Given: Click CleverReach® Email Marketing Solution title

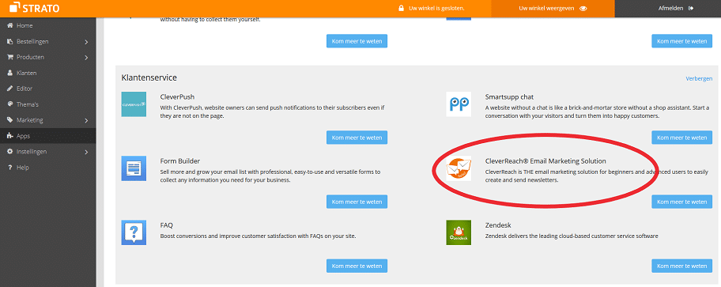Looking at the screenshot, I should coord(545,161).
